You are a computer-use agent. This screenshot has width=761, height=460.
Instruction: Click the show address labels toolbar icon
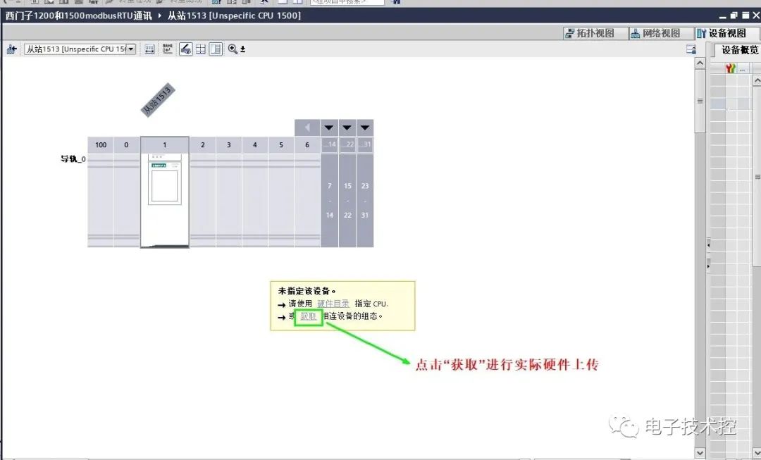(149, 49)
